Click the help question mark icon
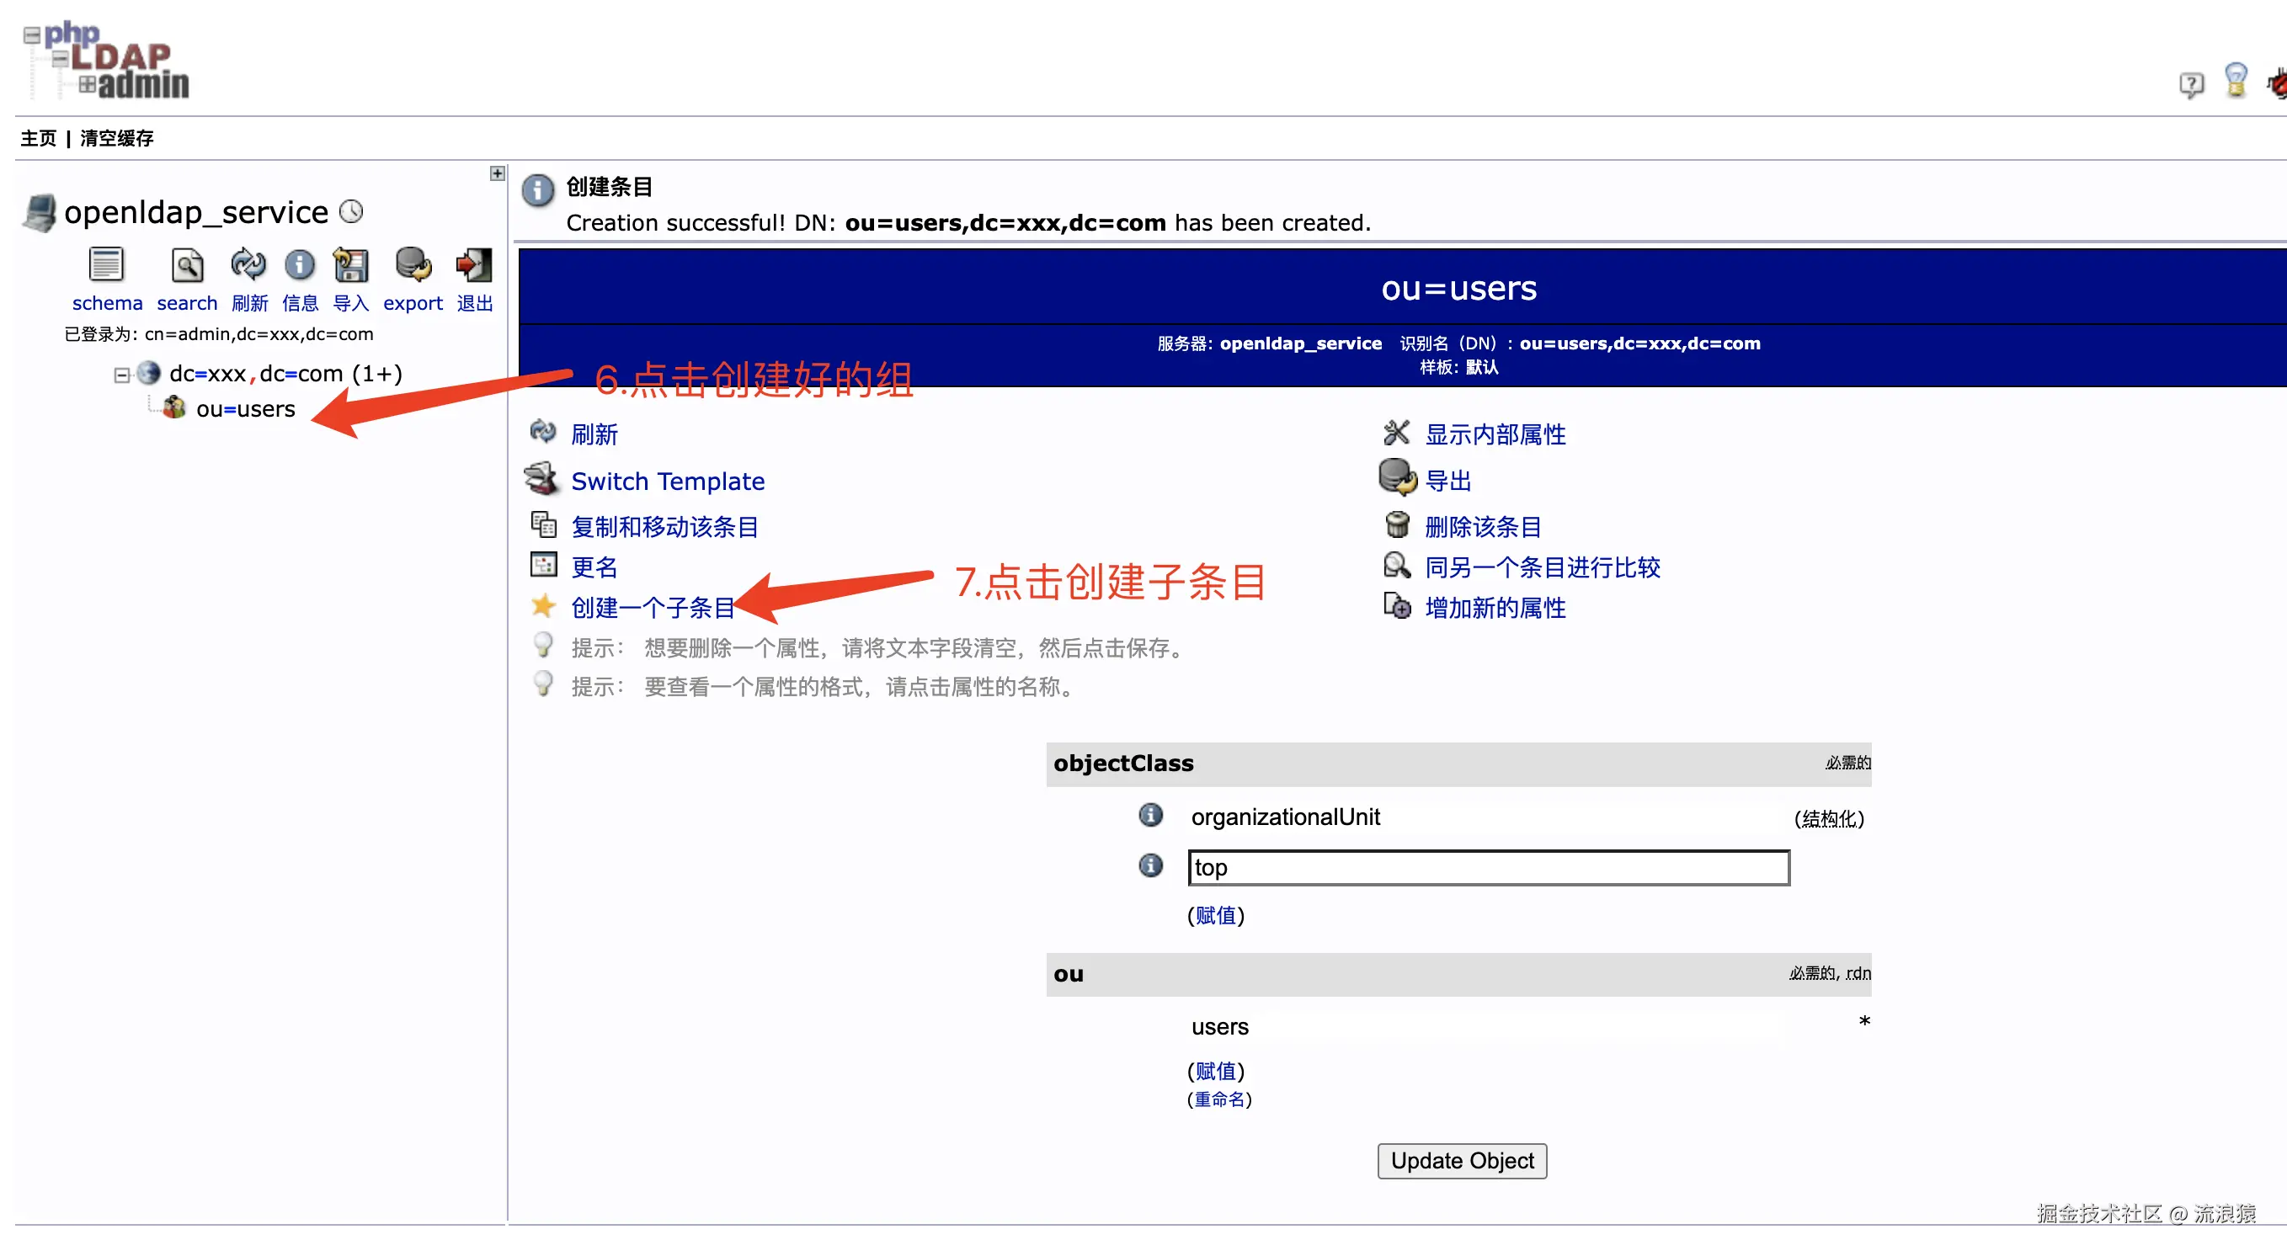This screenshot has height=1256, width=2287. click(2190, 84)
